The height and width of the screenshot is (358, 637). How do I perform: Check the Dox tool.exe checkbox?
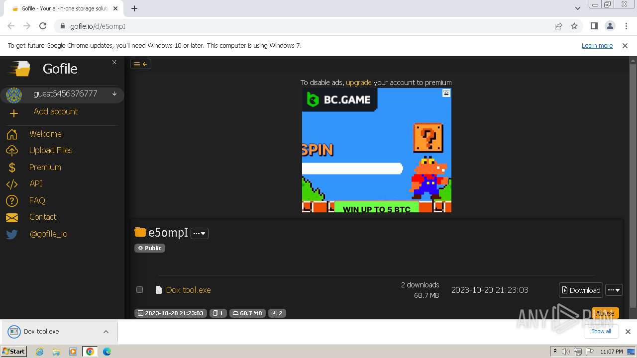click(139, 289)
